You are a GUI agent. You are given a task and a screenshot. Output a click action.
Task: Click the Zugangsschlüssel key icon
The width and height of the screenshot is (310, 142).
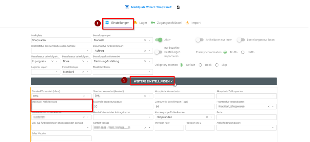point(153,23)
